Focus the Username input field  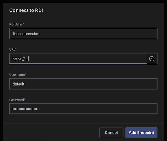click(x=83, y=84)
